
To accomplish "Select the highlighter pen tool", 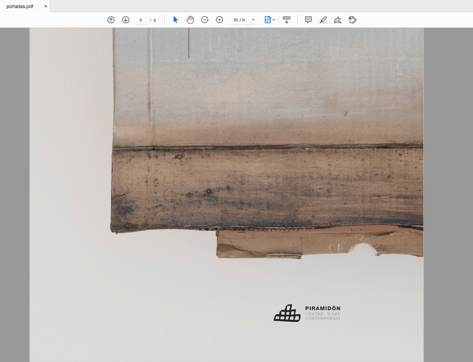I will 323,20.
